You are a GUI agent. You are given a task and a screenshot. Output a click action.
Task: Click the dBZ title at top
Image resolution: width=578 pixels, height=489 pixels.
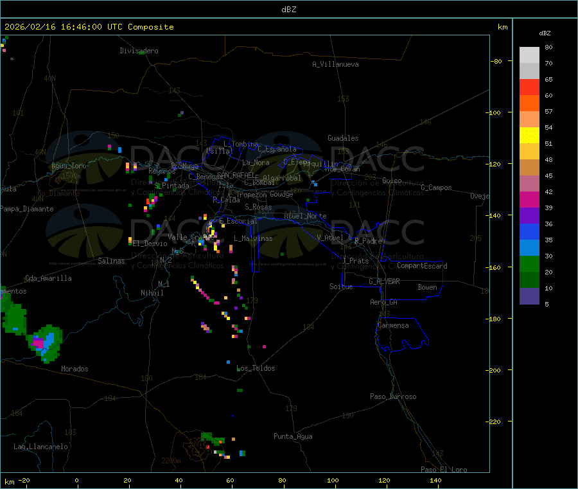pos(288,10)
